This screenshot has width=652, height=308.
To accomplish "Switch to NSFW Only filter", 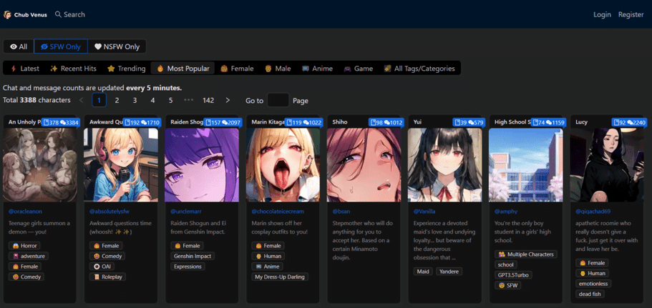I will [x=117, y=46].
